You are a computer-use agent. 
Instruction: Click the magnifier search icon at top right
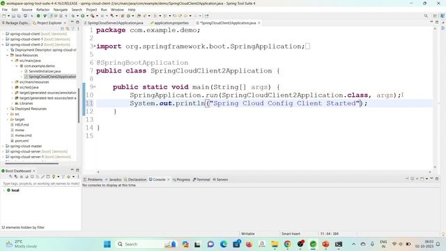(x=426, y=16)
